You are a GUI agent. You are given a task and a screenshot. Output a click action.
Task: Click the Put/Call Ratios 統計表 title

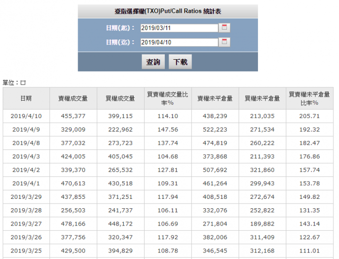[x=168, y=11]
